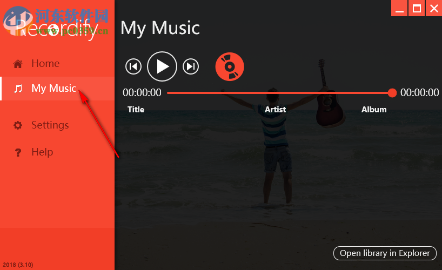442x270 pixels.
Task: Skip to the next track
Action: [x=191, y=66]
